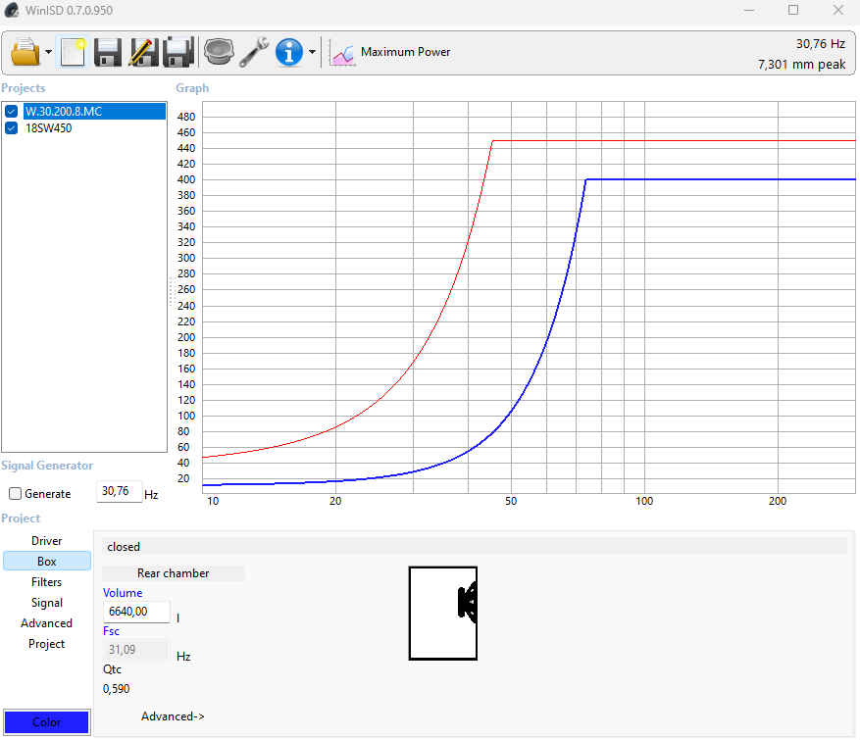This screenshot has height=740, width=860.
Task: Open options via the wrench icon
Action: click(x=254, y=52)
